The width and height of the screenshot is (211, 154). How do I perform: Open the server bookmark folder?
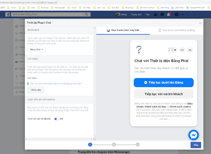click(11, 8)
